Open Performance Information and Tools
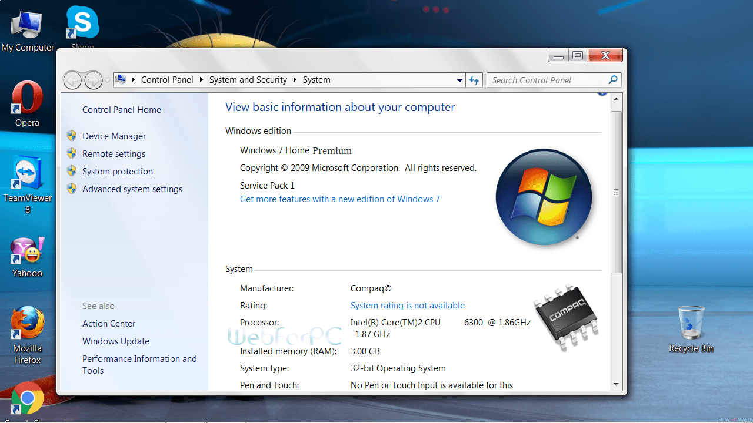This screenshot has height=423, width=753. [x=139, y=365]
